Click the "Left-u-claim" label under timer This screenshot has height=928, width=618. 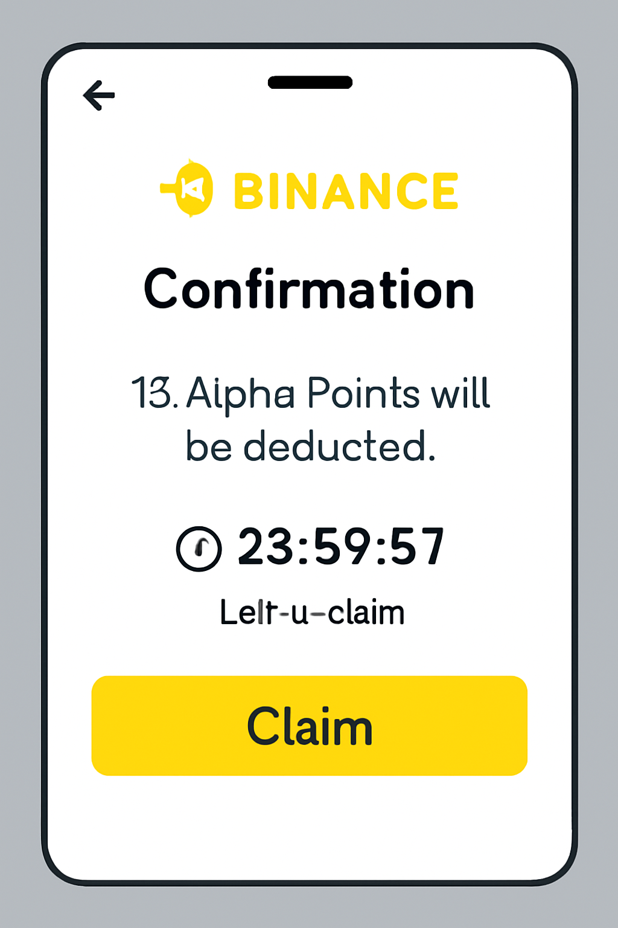312,613
